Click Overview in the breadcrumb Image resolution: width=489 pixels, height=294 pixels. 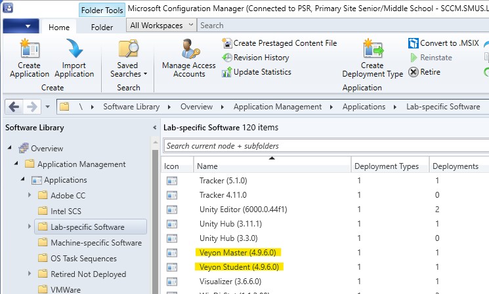point(196,107)
